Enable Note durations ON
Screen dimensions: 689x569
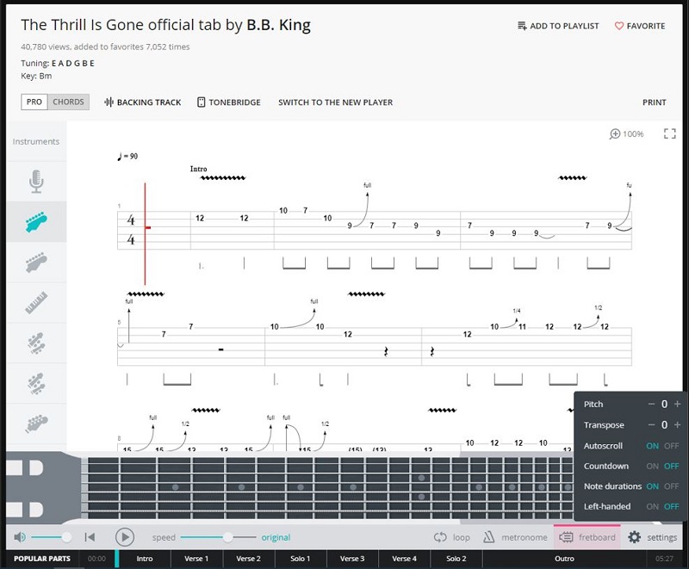pyautogui.click(x=652, y=486)
